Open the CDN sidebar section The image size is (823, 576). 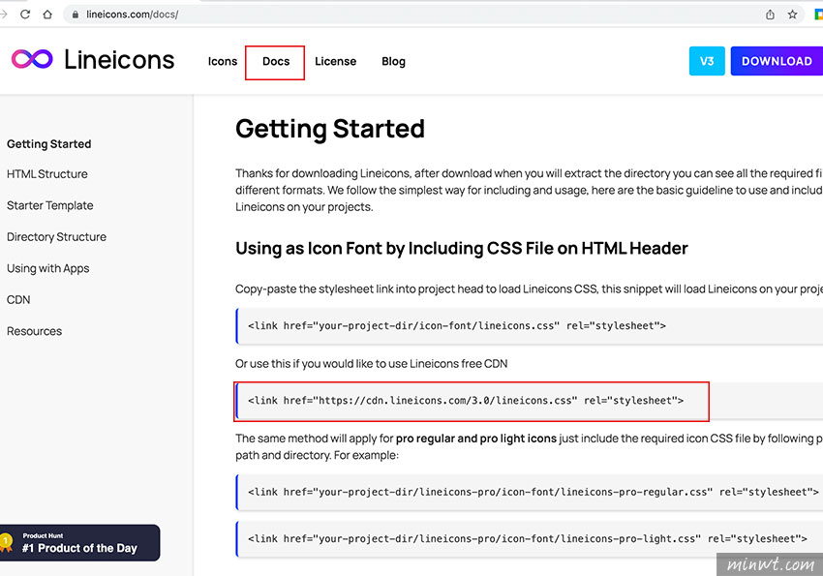click(18, 300)
